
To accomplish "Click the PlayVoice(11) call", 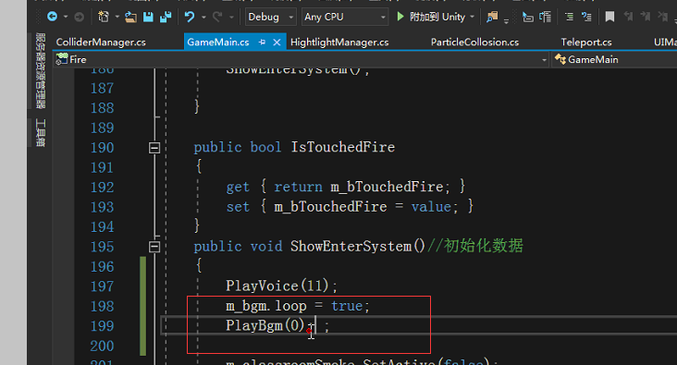I will [x=277, y=286].
